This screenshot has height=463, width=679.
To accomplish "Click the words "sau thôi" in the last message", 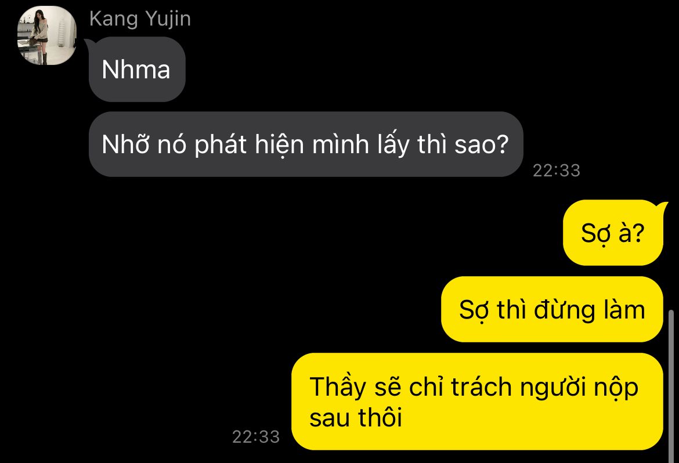I will (x=356, y=418).
